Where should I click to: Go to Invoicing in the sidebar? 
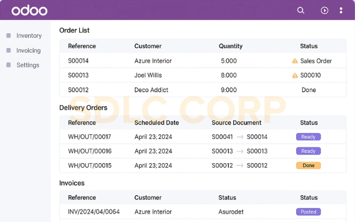tap(28, 50)
